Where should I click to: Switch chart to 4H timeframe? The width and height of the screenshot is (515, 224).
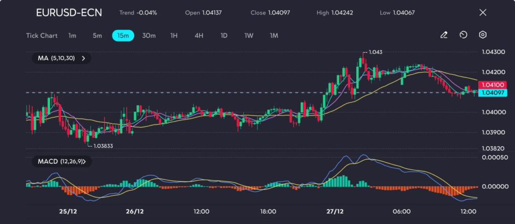pos(199,36)
